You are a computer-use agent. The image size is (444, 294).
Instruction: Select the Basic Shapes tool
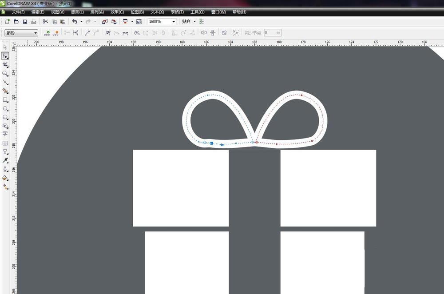point(5,126)
